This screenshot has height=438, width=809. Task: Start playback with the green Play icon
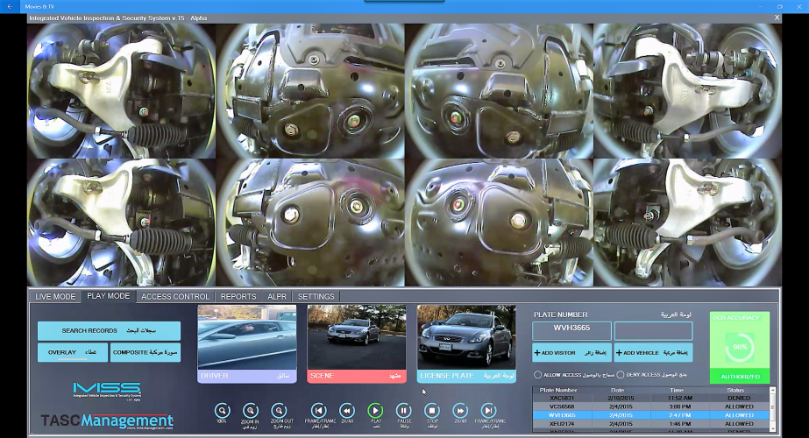pyautogui.click(x=375, y=411)
